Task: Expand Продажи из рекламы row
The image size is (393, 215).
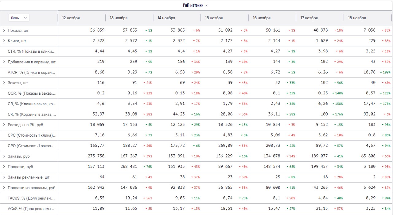Action: 4,188
